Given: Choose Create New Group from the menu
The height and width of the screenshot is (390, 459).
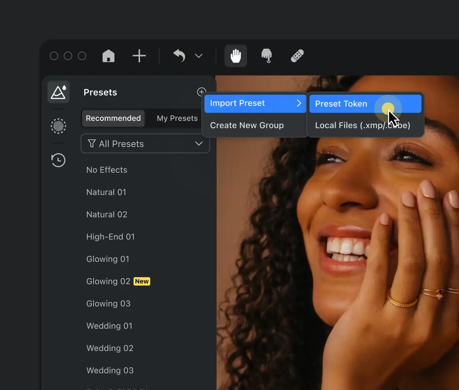Looking at the screenshot, I should pos(247,125).
